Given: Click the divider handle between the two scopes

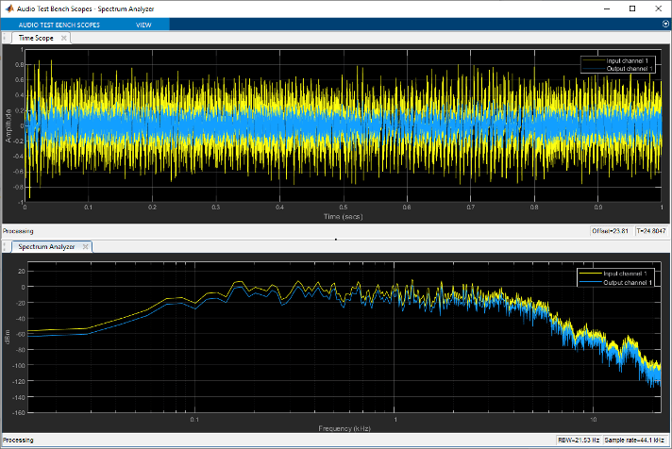Looking at the screenshot, I should click(336, 240).
